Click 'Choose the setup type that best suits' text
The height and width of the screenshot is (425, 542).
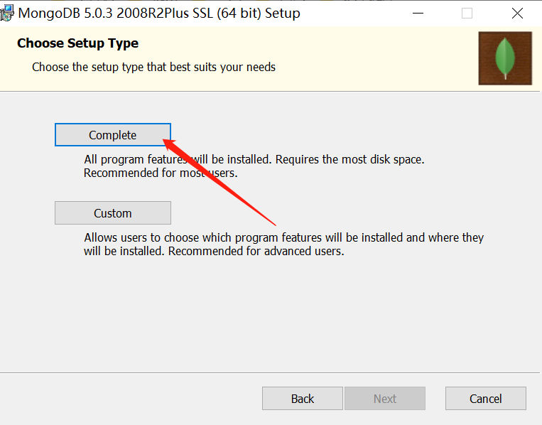point(154,67)
